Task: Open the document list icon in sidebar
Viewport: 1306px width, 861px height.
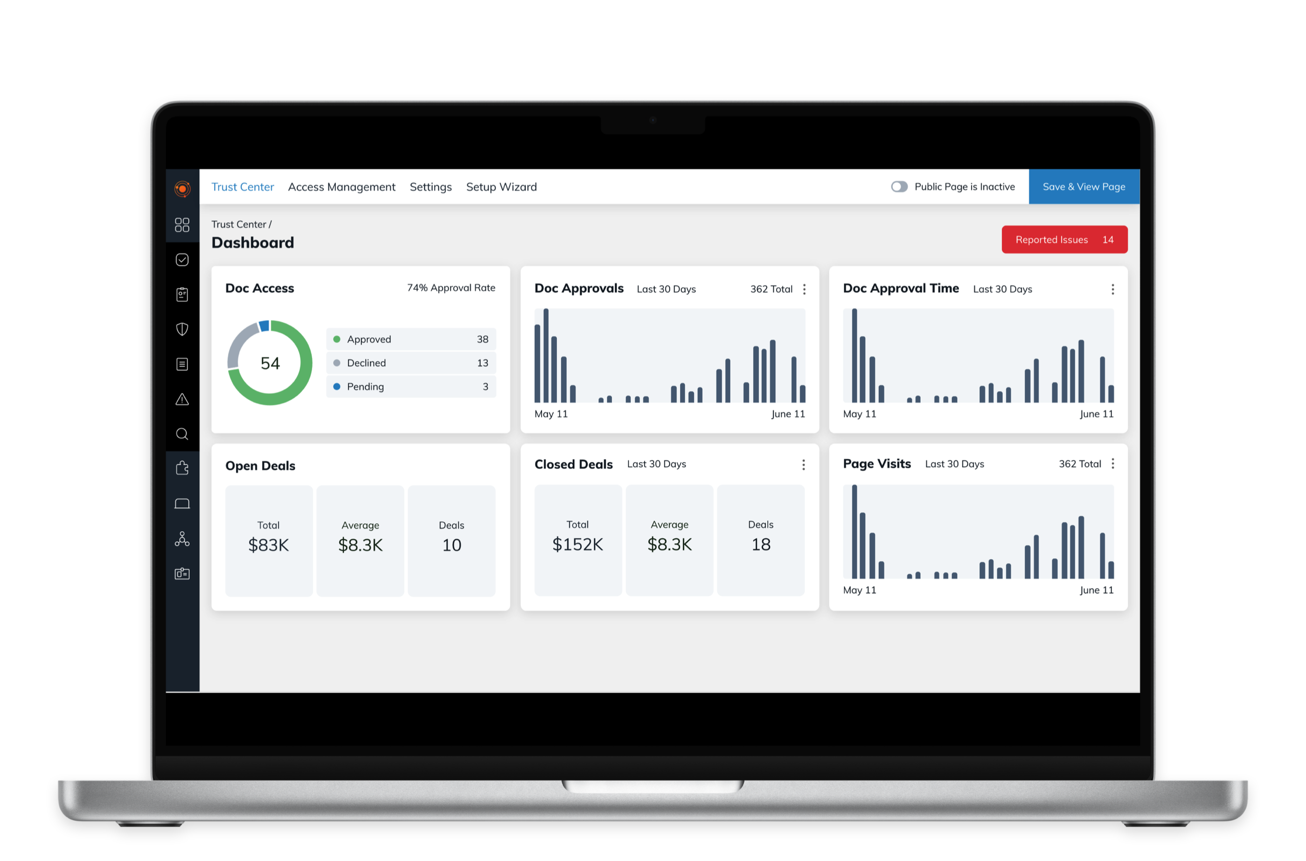Action: [x=182, y=363]
